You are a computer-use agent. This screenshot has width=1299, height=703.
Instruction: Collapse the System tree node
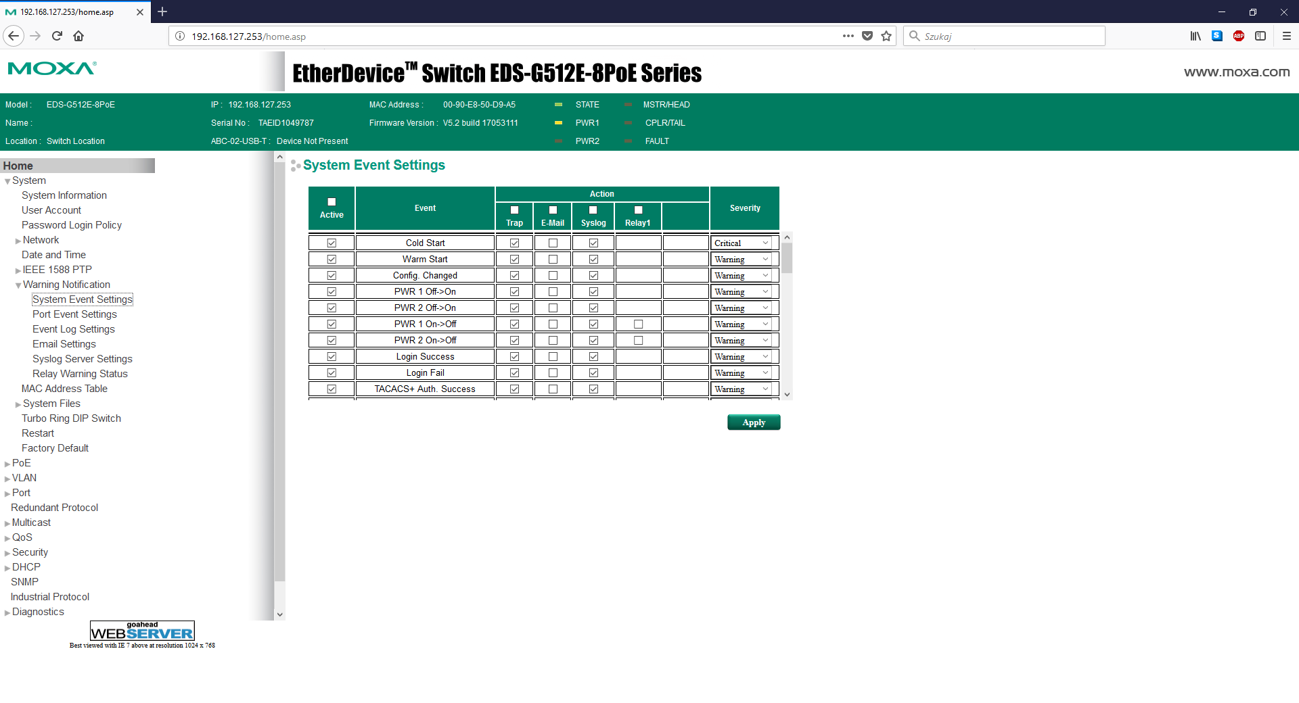pyautogui.click(x=7, y=181)
